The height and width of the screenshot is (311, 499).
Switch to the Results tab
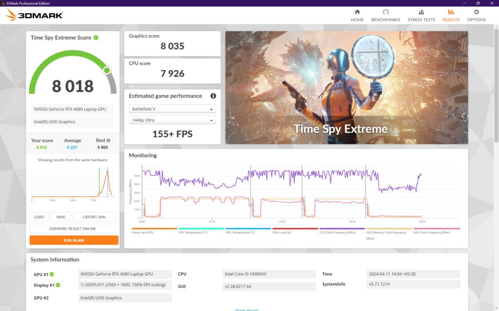pyautogui.click(x=451, y=15)
